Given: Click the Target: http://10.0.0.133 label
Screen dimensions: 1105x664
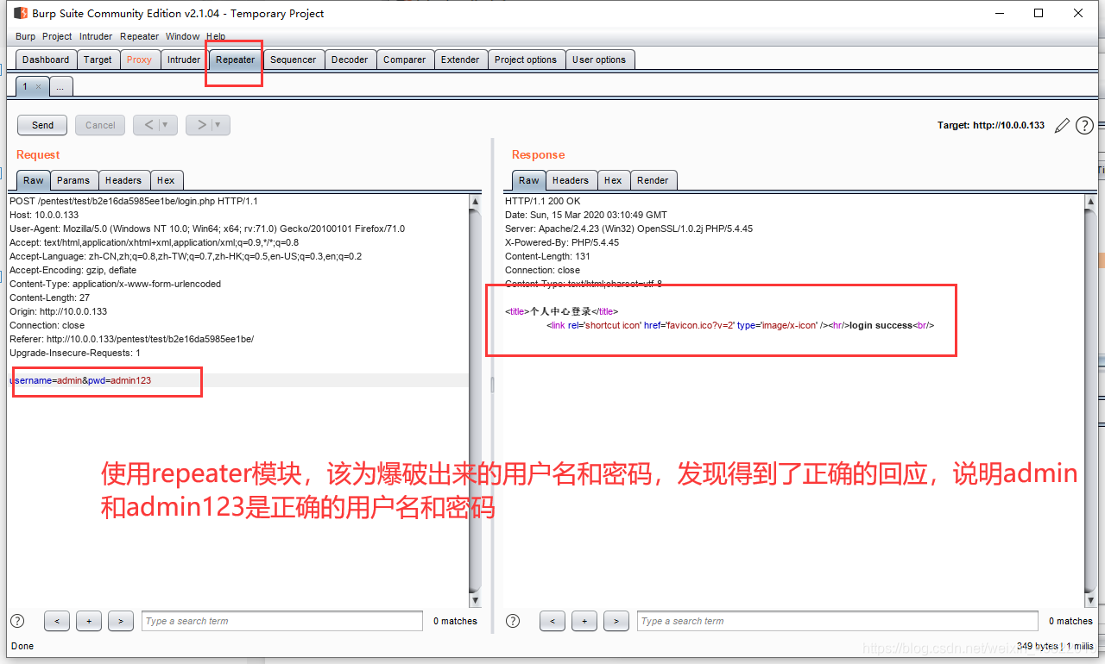Looking at the screenshot, I should point(991,125).
